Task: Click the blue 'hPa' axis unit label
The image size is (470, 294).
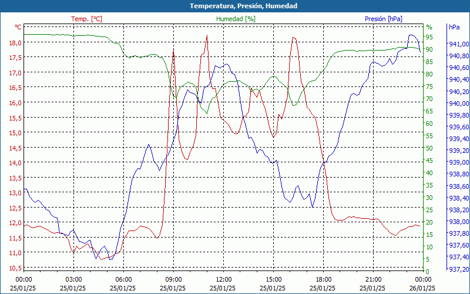Action: (454, 27)
